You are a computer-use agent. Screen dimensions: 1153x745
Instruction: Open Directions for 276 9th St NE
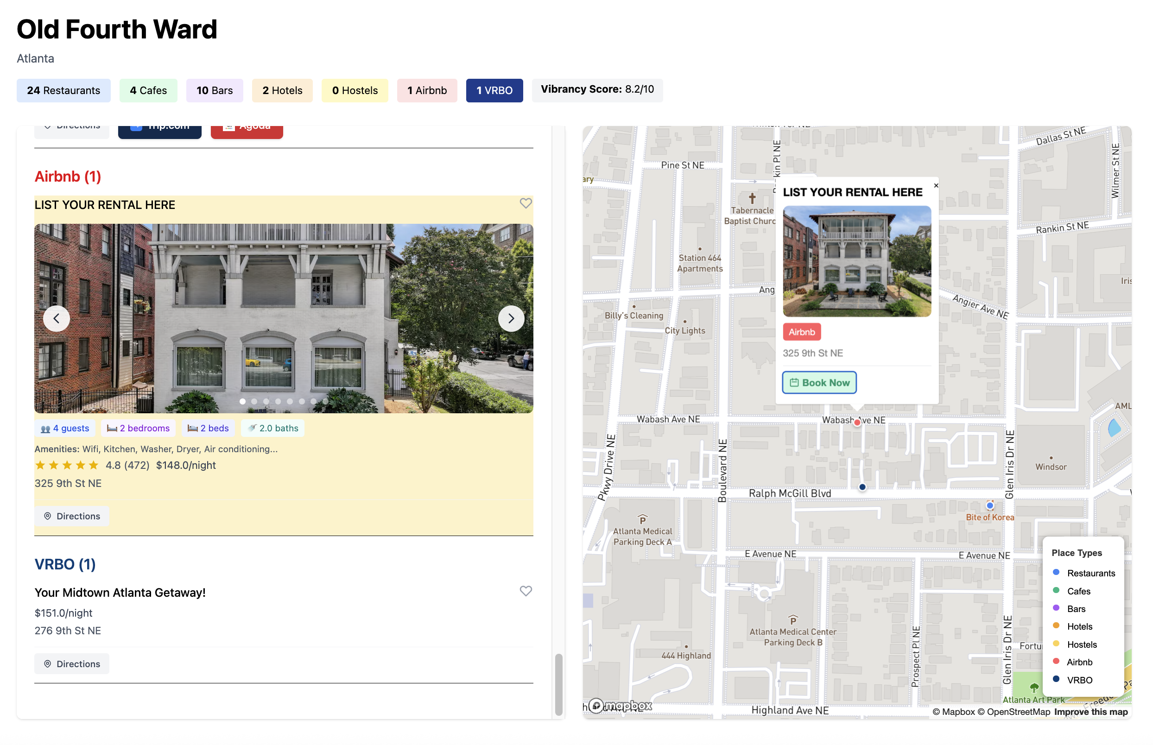click(x=72, y=664)
